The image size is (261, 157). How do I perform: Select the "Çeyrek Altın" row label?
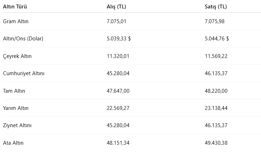17,56
